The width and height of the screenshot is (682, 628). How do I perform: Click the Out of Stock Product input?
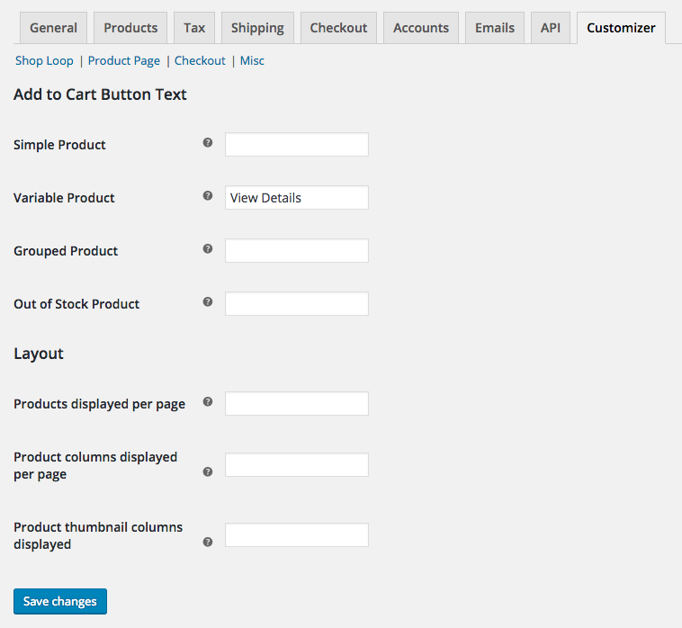[x=297, y=304]
